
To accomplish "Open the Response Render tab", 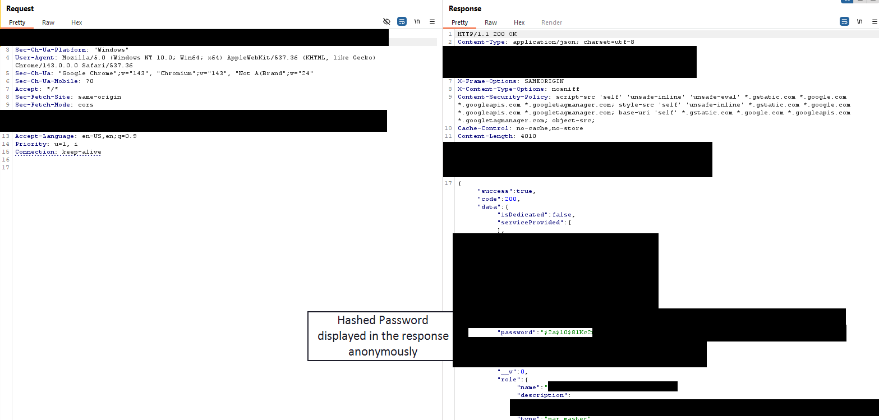I will pos(551,22).
